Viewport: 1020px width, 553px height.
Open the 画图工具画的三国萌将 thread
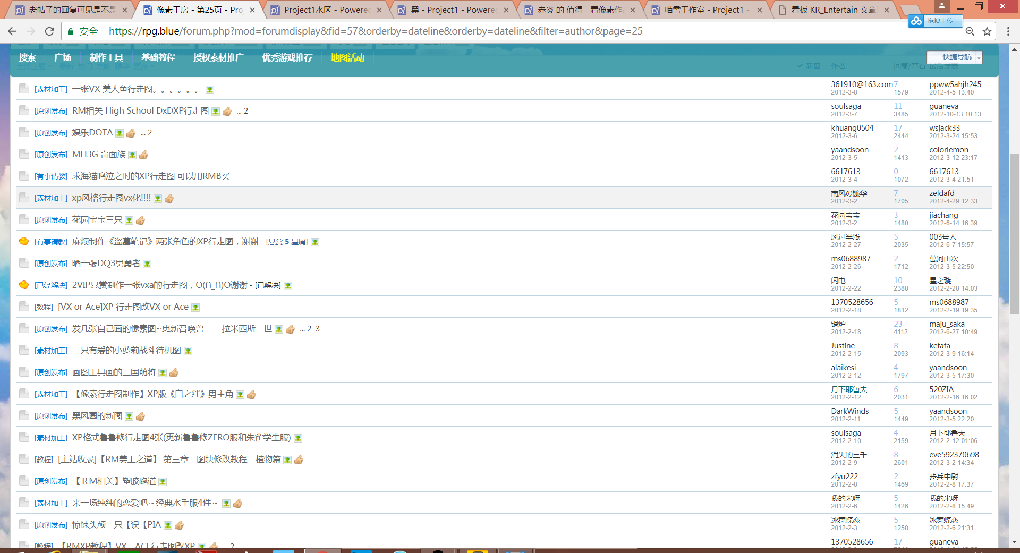pos(114,372)
